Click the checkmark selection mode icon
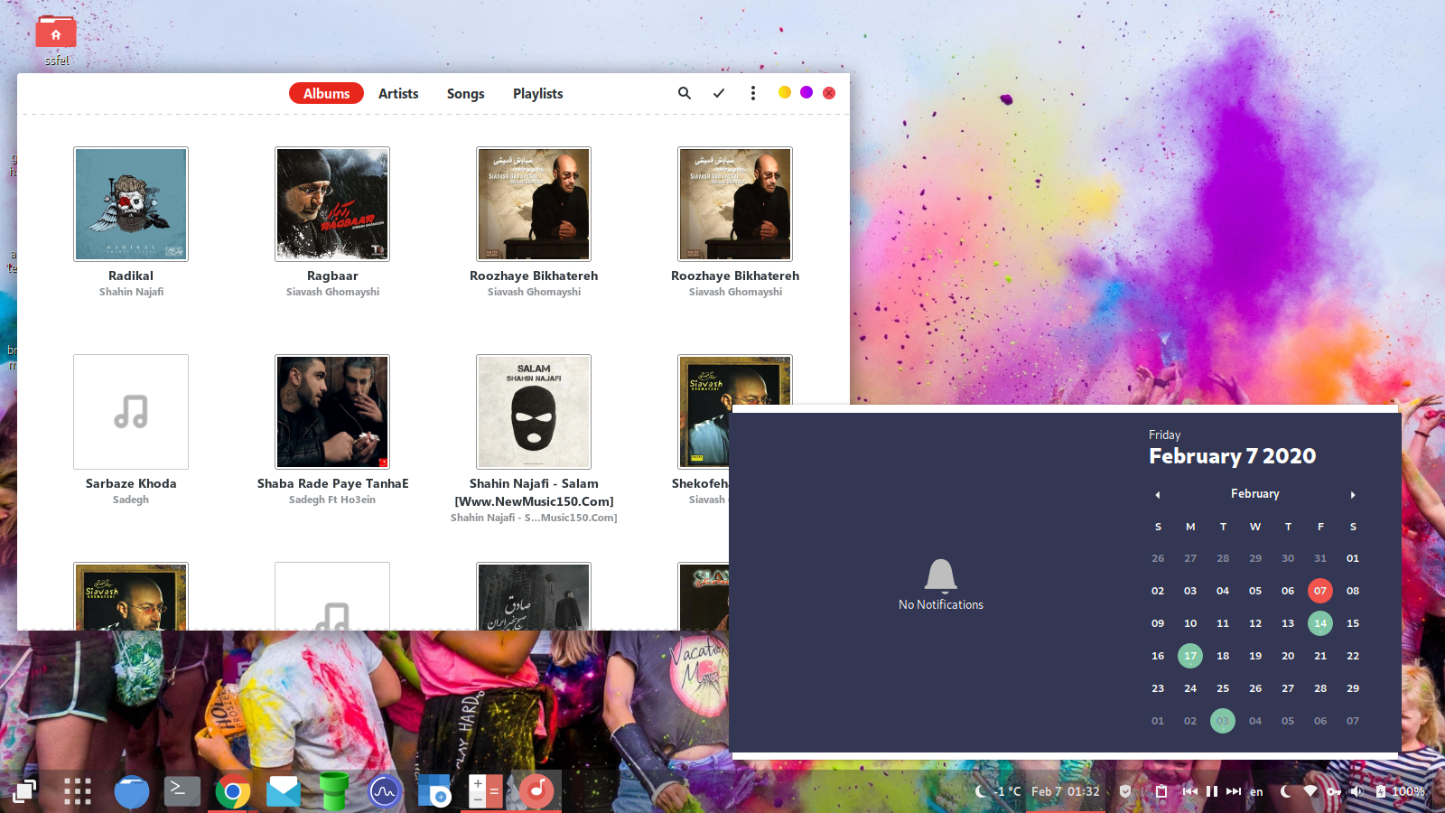Image resolution: width=1445 pixels, height=813 pixels. [x=719, y=93]
